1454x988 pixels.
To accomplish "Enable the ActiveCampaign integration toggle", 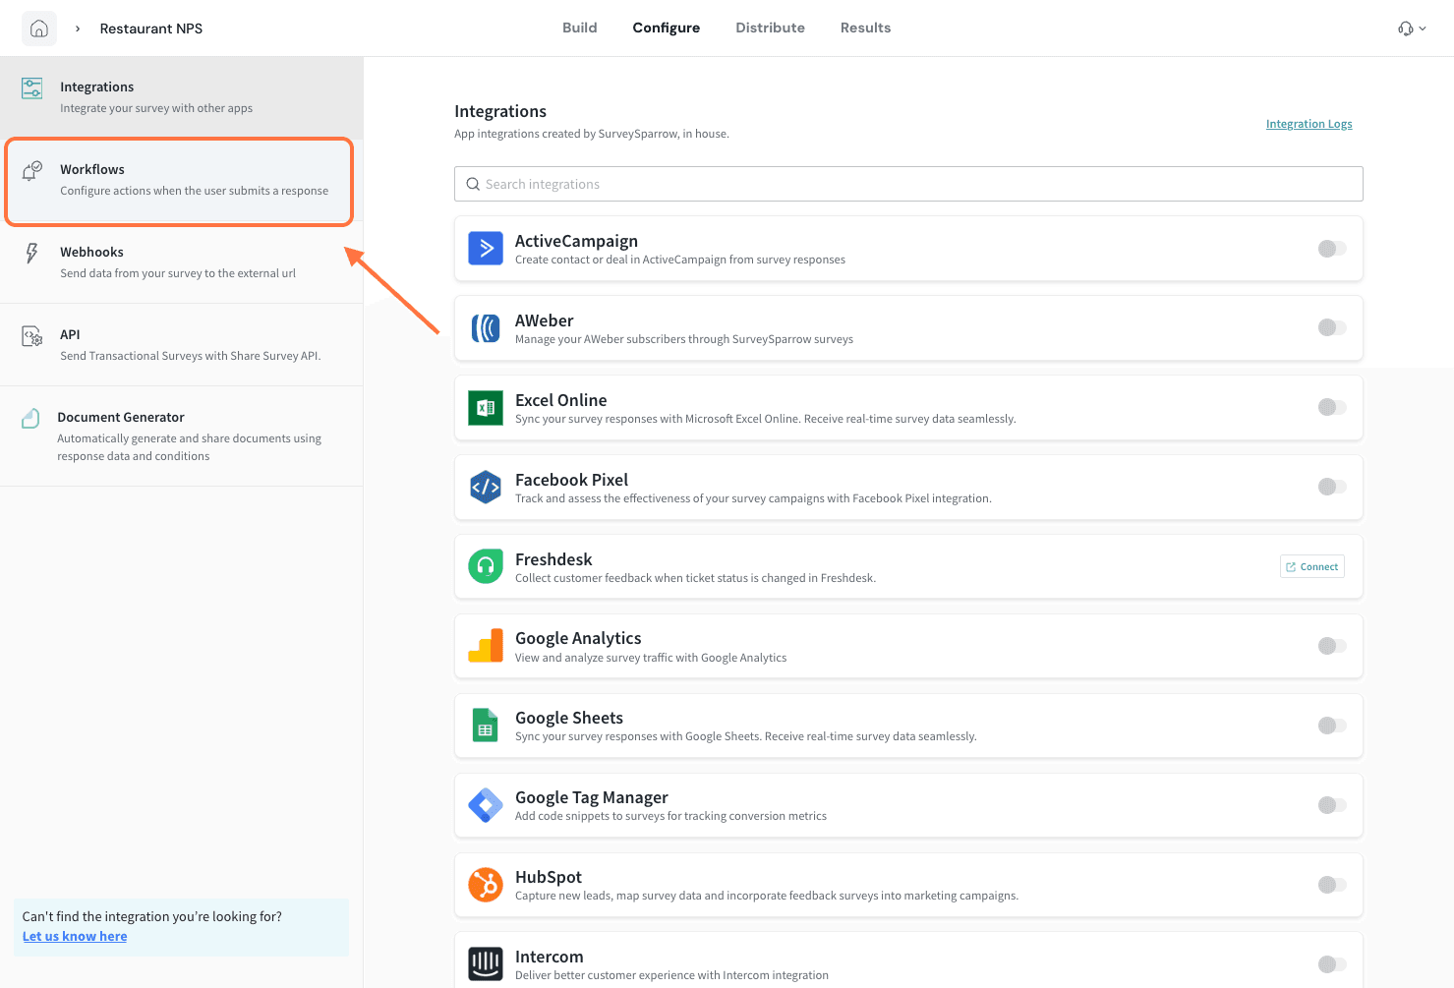I will pos(1332,249).
